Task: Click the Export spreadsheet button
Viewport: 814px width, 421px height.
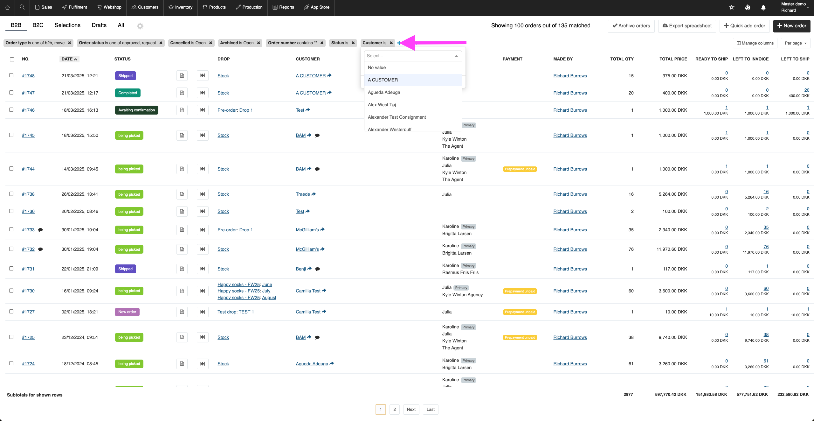Action: (687, 26)
